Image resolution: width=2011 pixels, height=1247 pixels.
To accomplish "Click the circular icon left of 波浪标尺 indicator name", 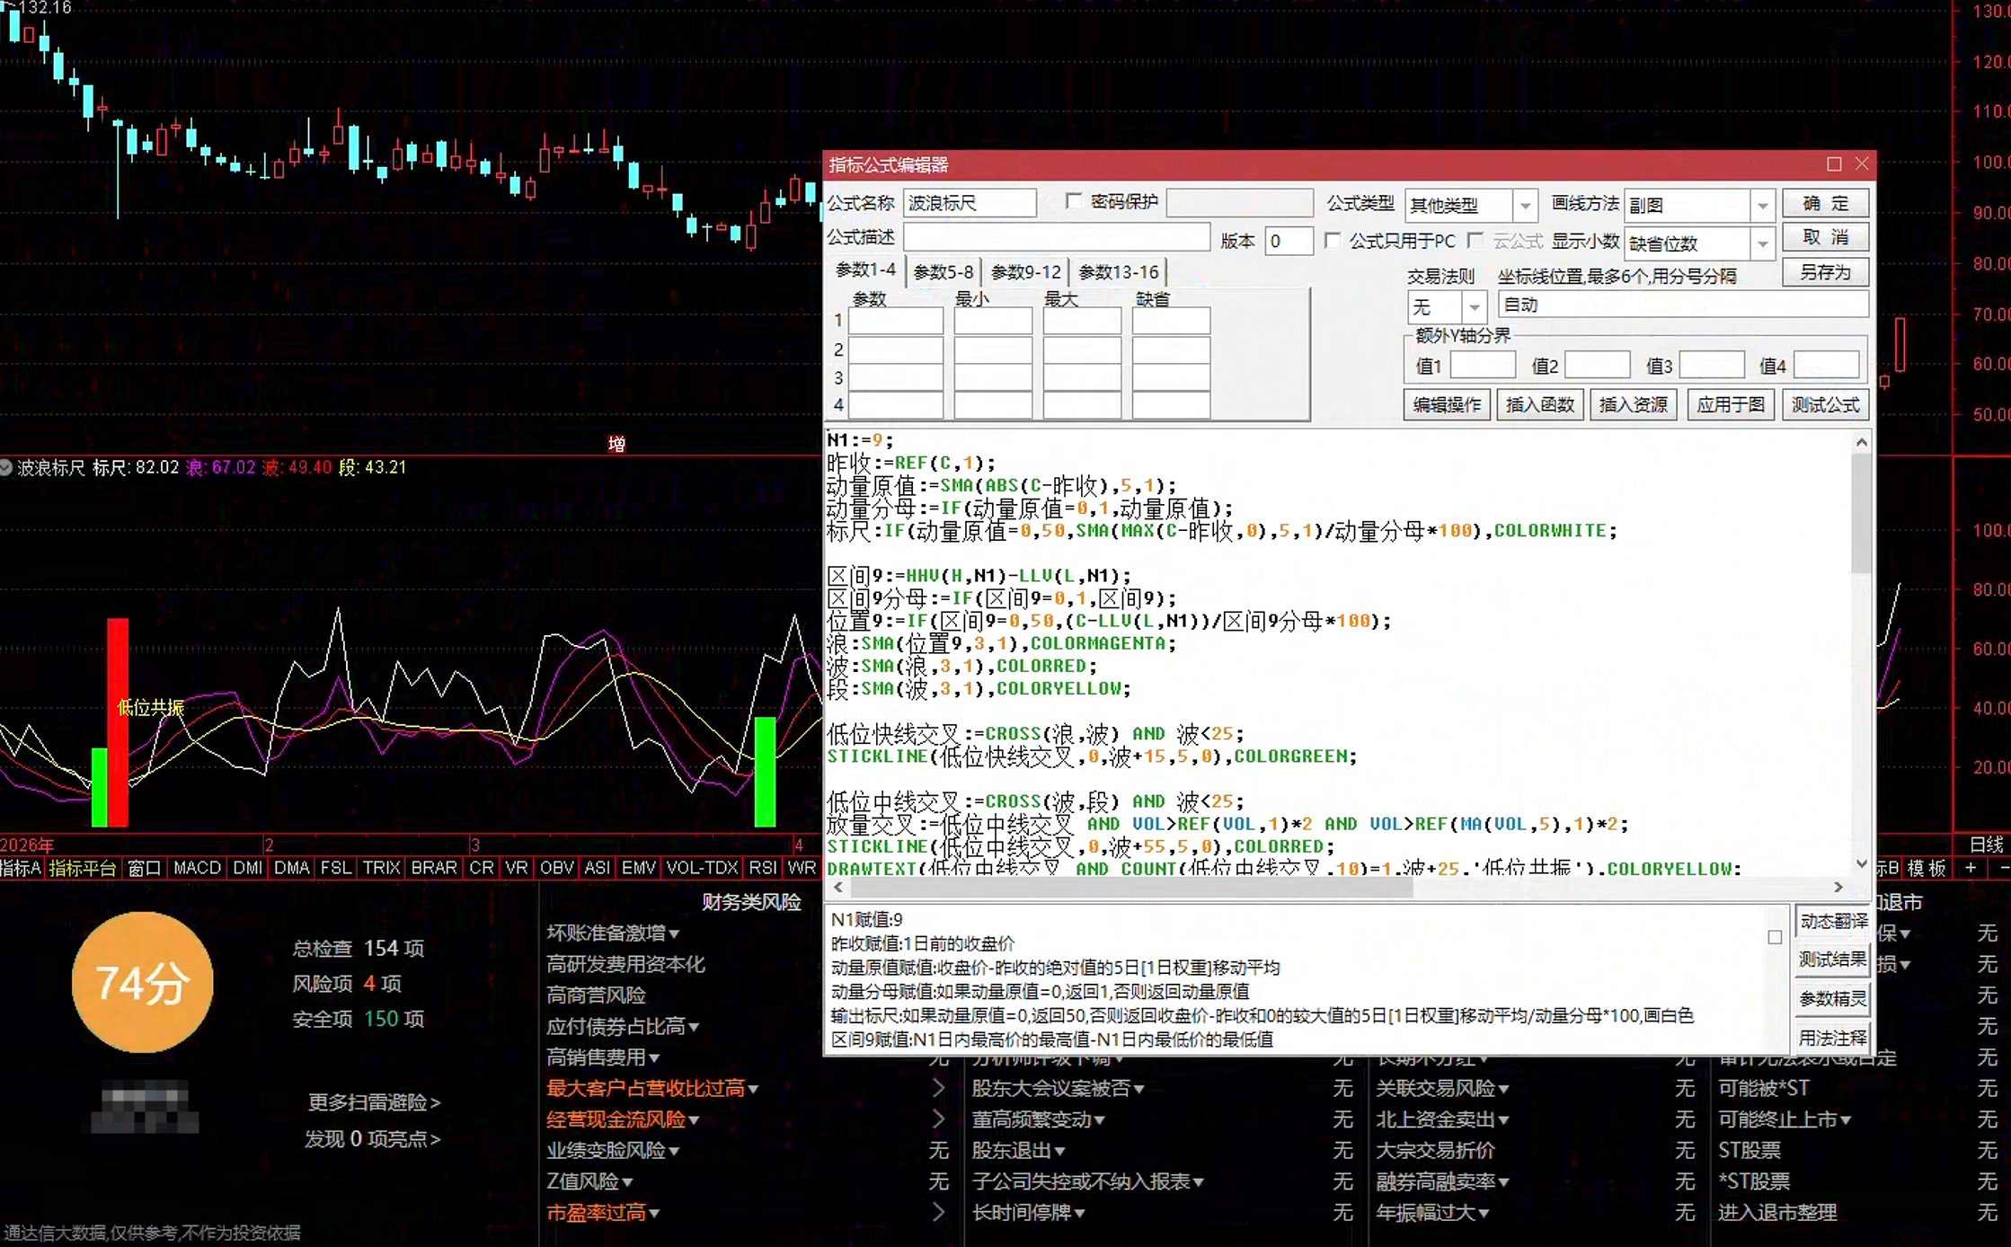I will coord(5,467).
